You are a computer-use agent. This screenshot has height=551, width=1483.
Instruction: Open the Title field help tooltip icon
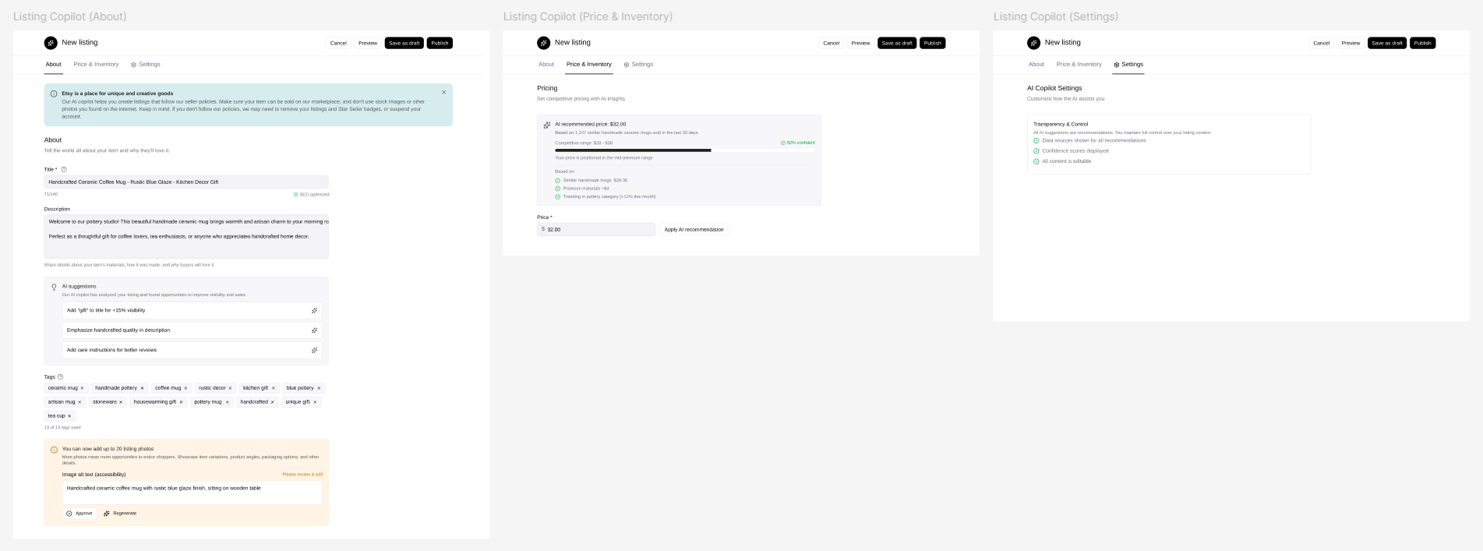click(63, 168)
